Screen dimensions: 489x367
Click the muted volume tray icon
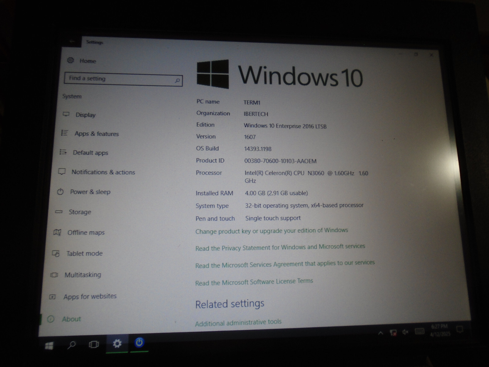click(x=406, y=332)
